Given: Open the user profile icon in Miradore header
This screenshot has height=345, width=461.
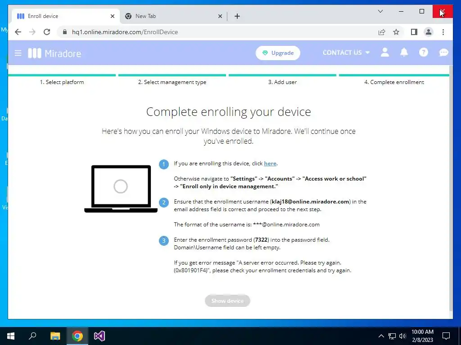Looking at the screenshot, I should pos(385,53).
